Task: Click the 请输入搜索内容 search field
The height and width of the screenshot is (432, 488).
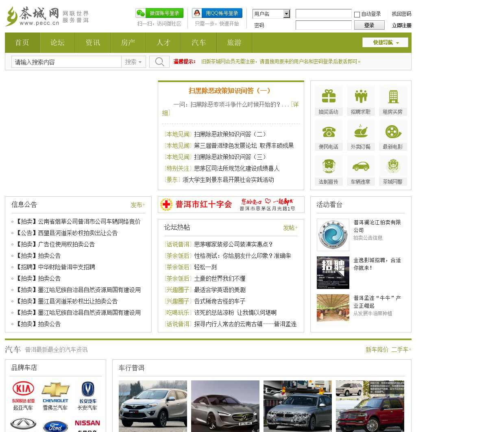Action: pos(67,62)
